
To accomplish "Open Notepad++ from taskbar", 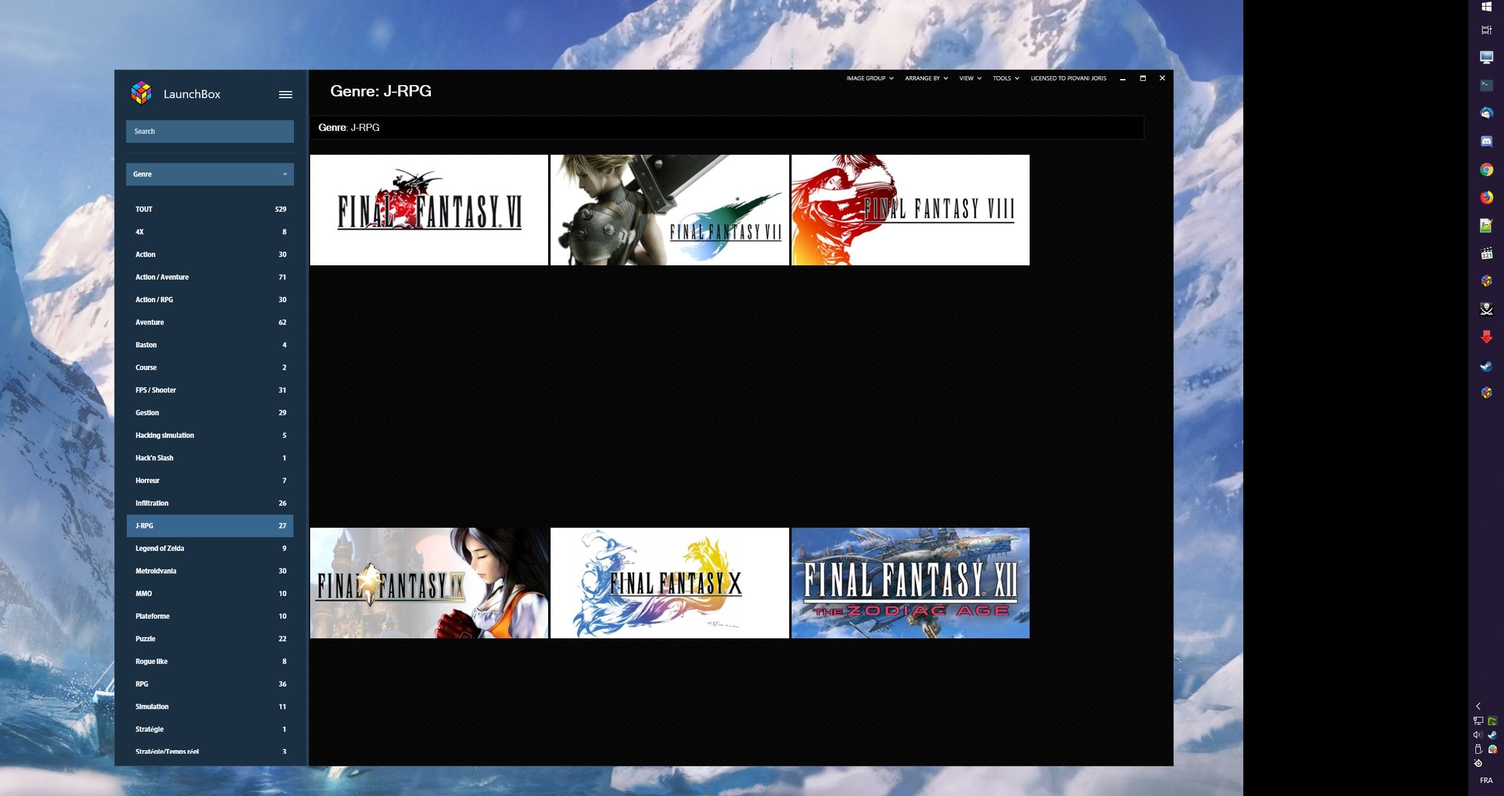I will coord(1486,225).
